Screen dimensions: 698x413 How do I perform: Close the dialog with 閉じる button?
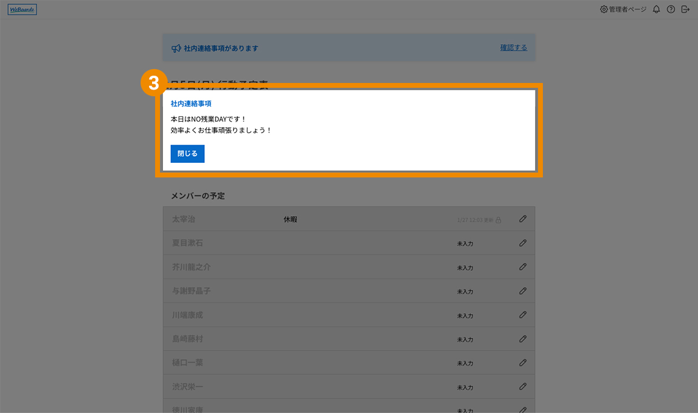187,154
